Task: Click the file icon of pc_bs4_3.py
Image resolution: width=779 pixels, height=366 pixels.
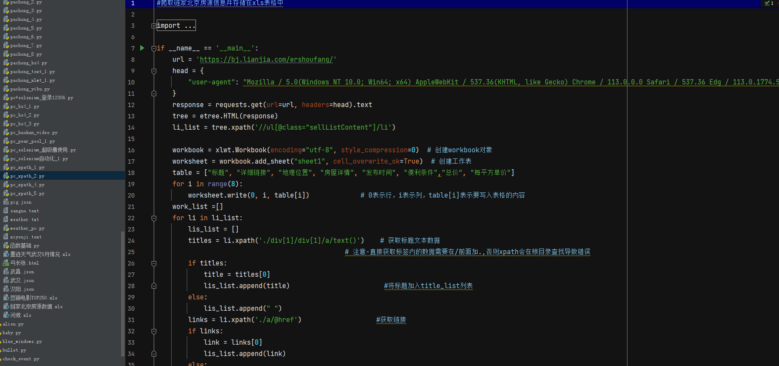Action: tap(6, 124)
